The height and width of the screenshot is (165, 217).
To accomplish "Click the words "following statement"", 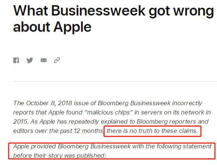I will tap(184, 146).
